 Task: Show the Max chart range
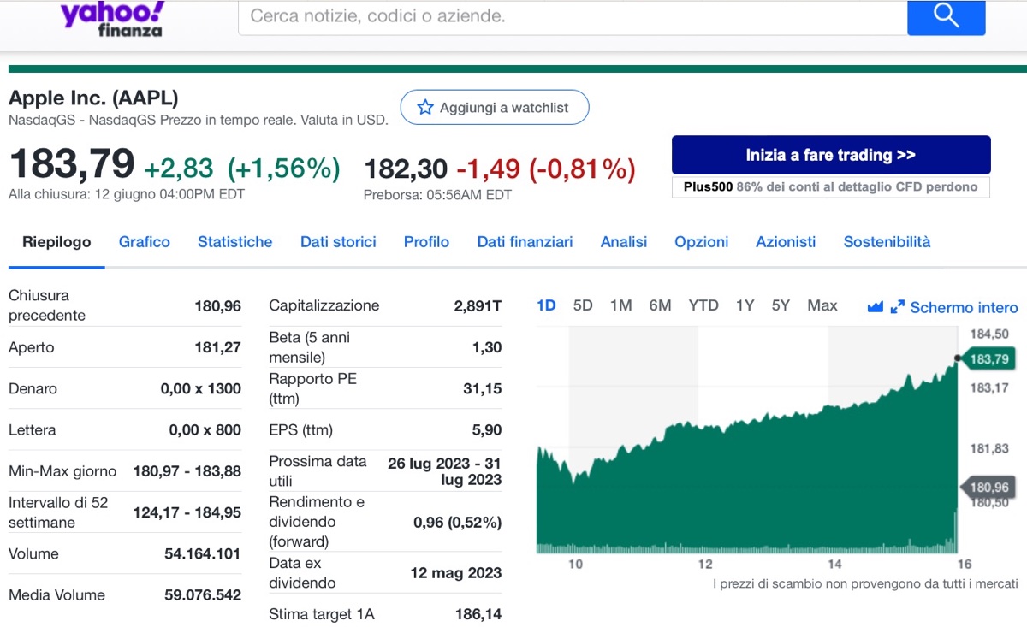(x=822, y=305)
